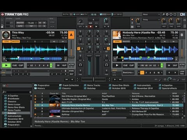This screenshot has height=140, width=187.
Task: Expand Deck B advanced panel arrow under ACTIVE
Action: click(x=182, y=67)
